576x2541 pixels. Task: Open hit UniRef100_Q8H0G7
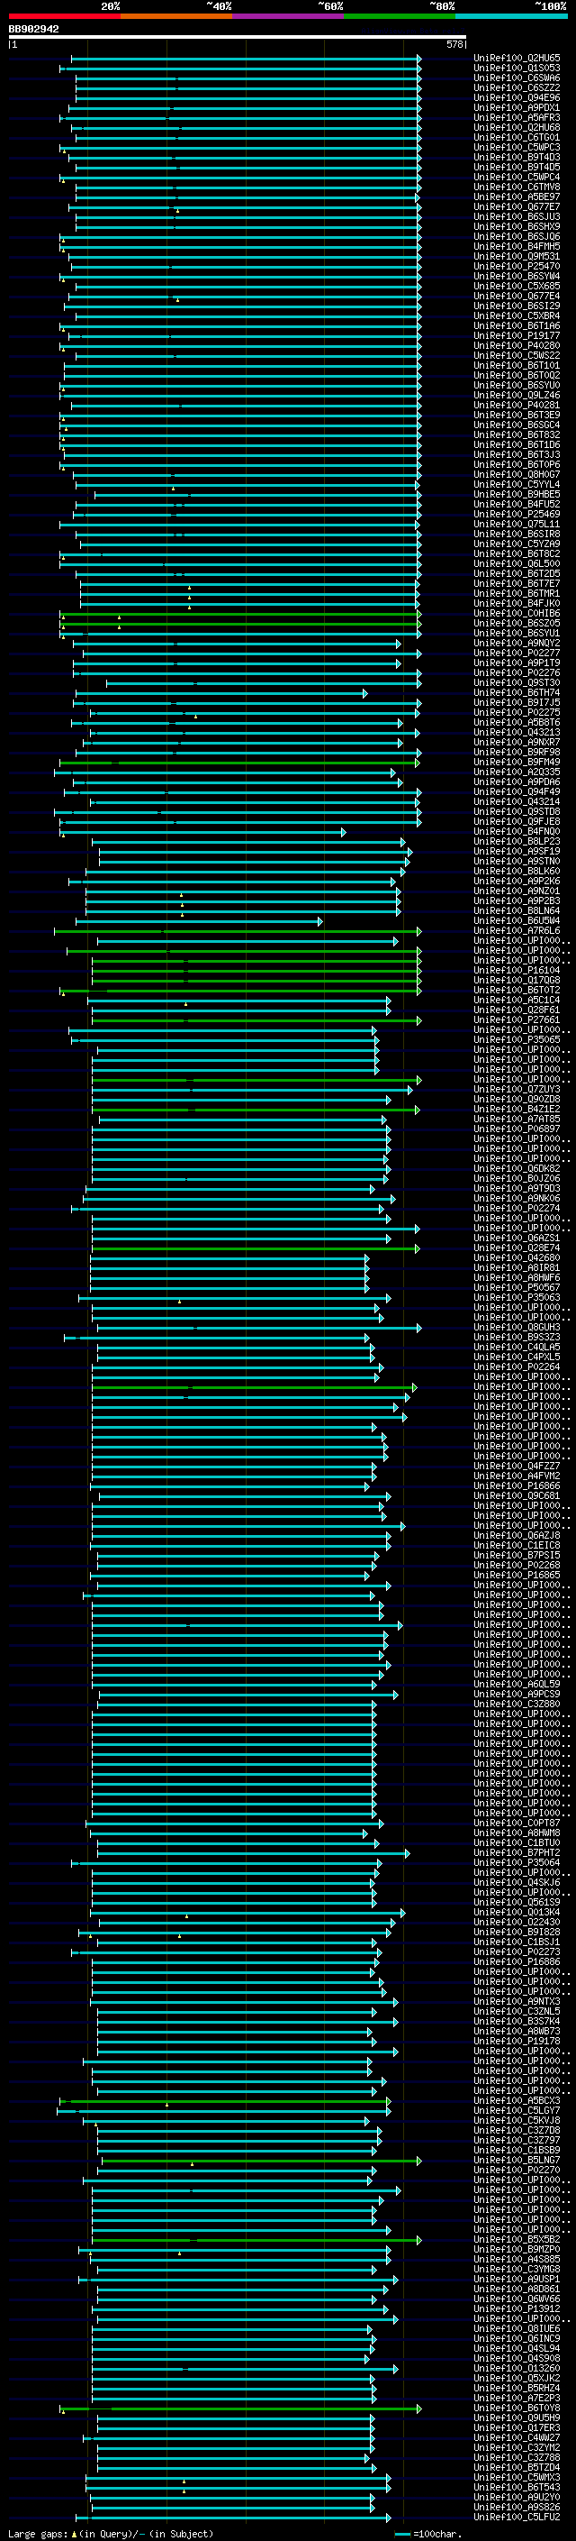(x=517, y=475)
